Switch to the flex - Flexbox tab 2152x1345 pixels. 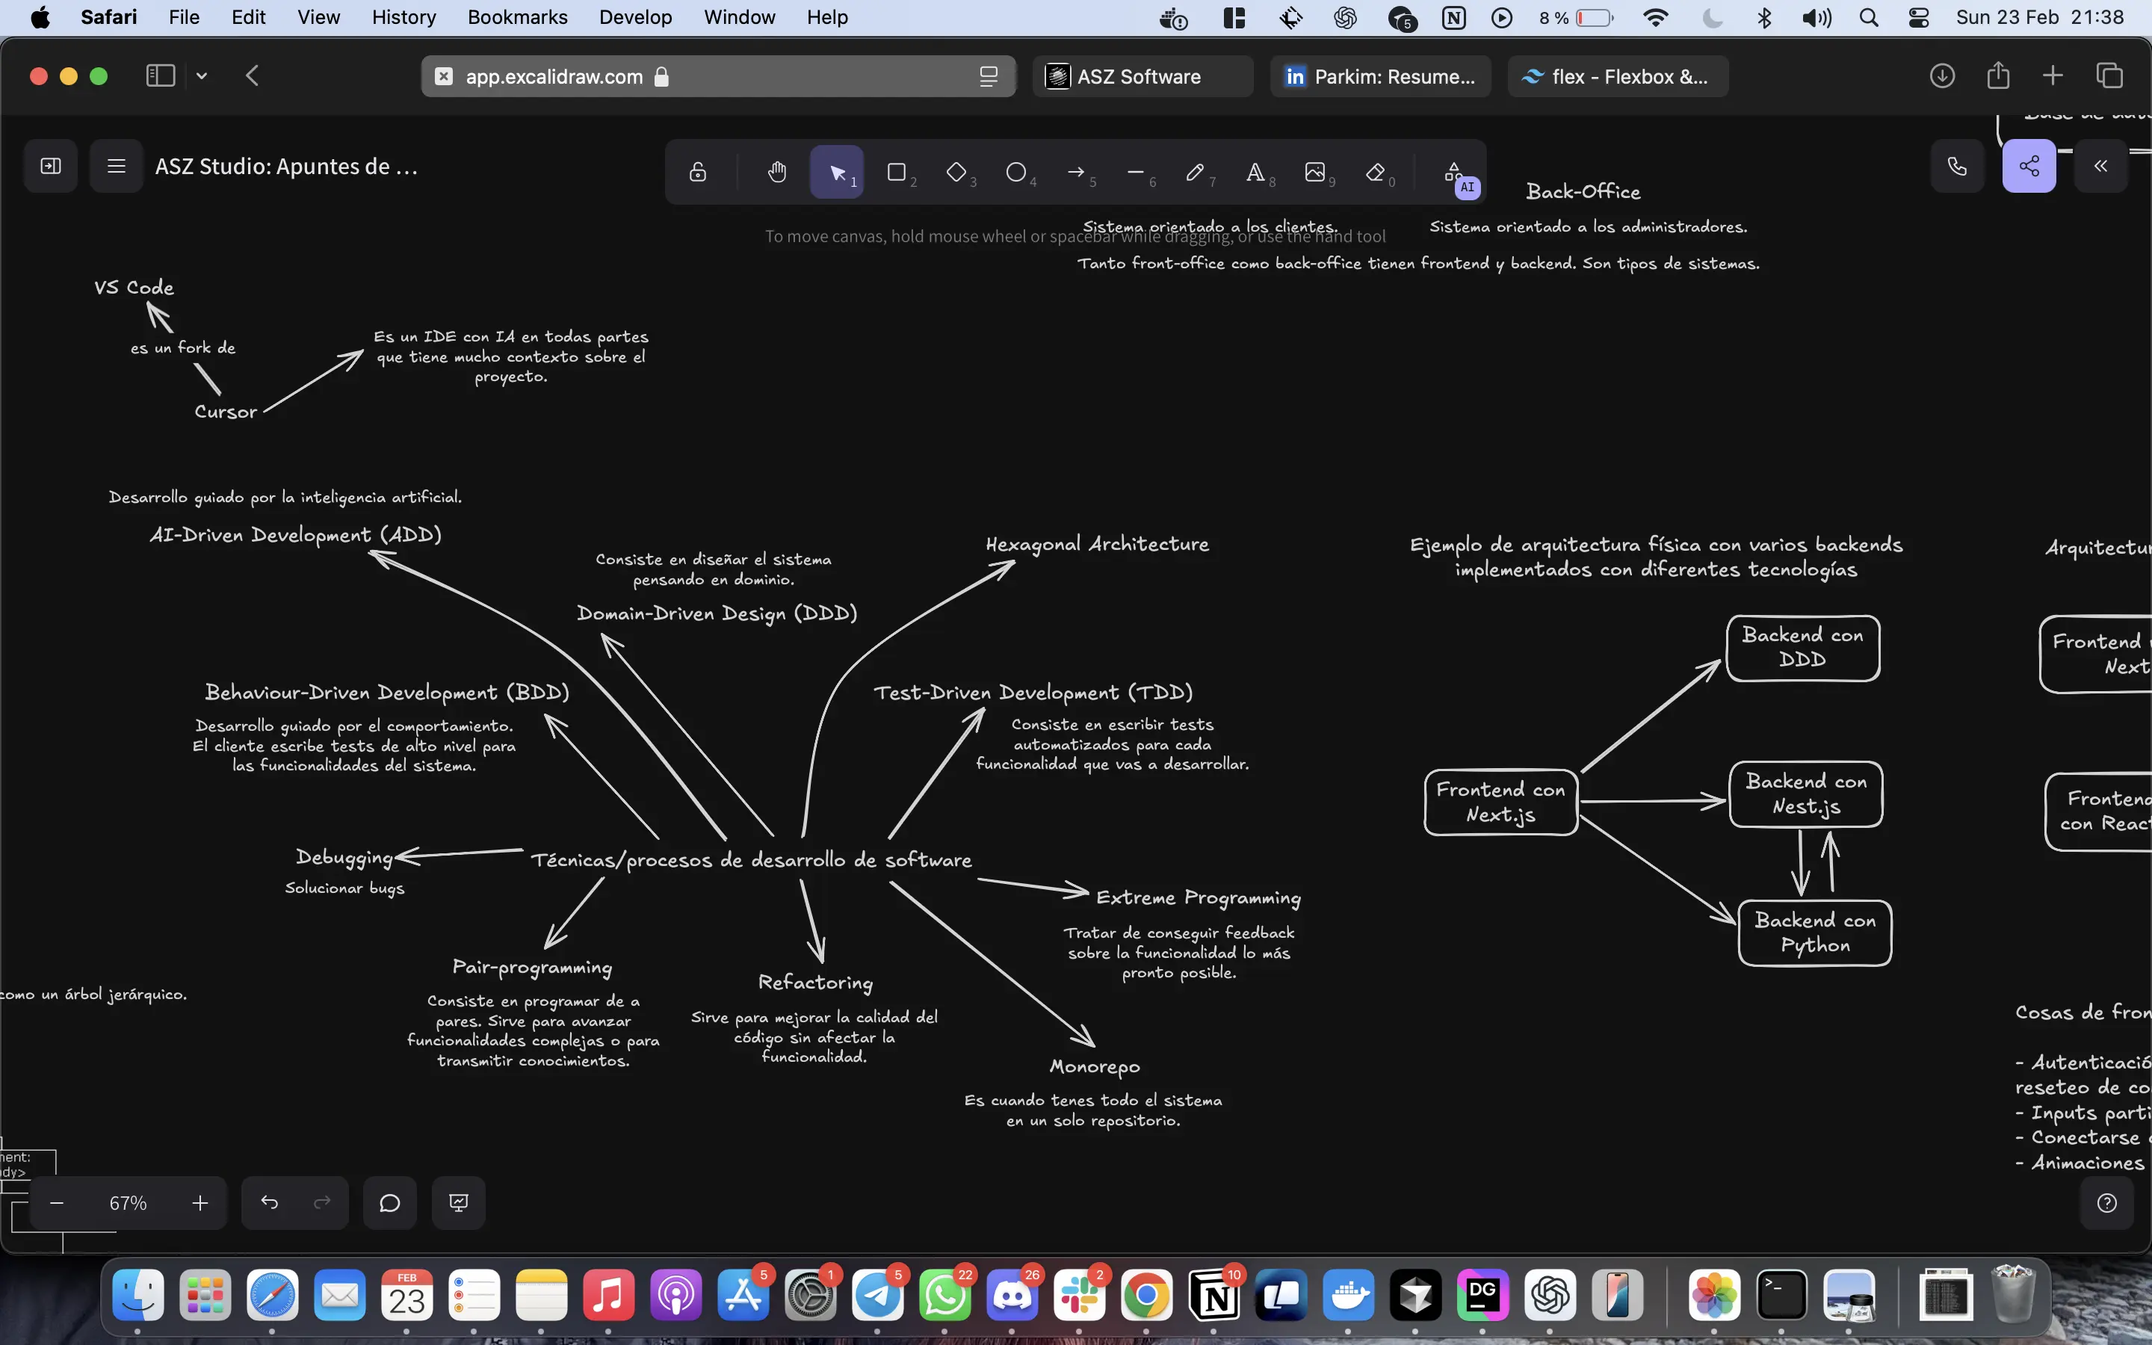click(1618, 76)
